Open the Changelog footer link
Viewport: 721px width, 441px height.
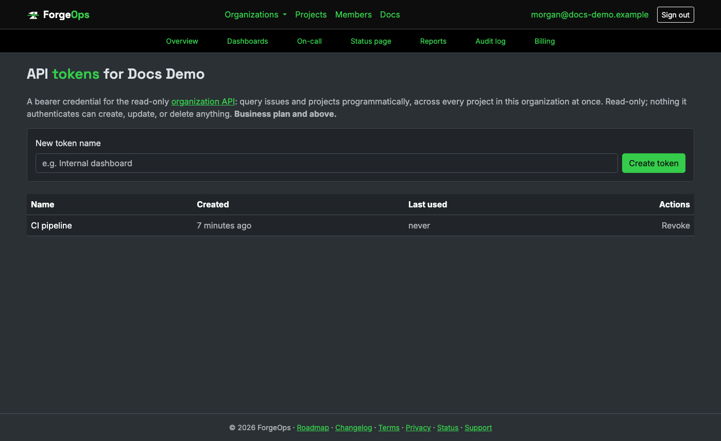click(x=353, y=428)
